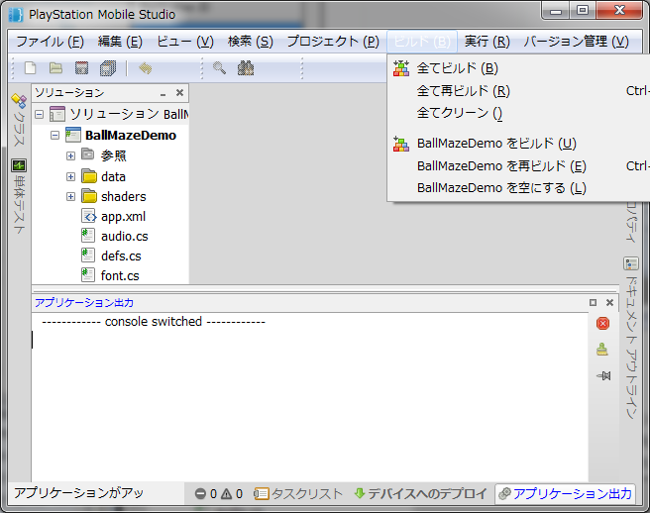
Task: Expand the shaders folder
Action: [71, 196]
